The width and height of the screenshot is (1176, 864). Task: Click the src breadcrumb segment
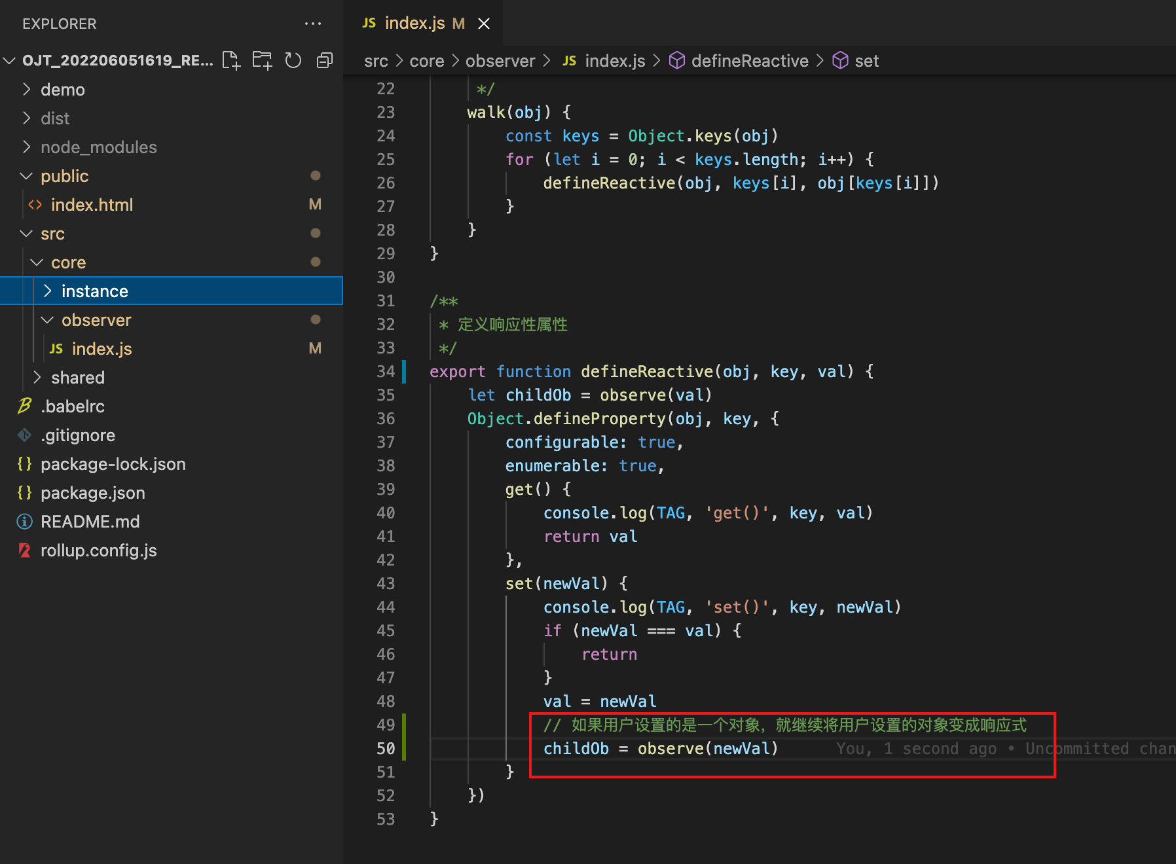[x=376, y=61]
